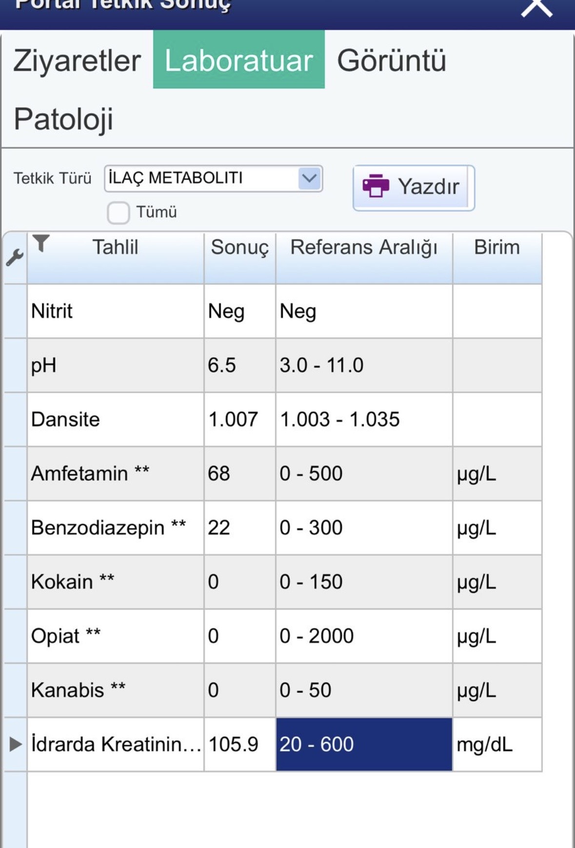Open the Tetkik Türü dropdown arrow
This screenshot has width=575, height=848.
pyautogui.click(x=310, y=178)
